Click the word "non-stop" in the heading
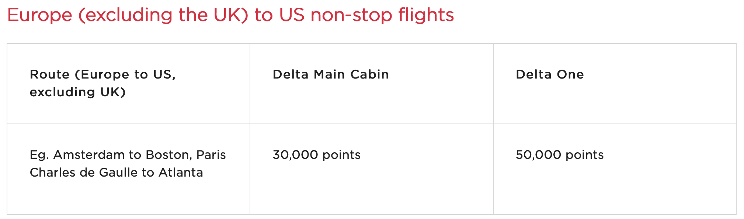The width and height of the screenshot is (744, 219). (351, 15)
